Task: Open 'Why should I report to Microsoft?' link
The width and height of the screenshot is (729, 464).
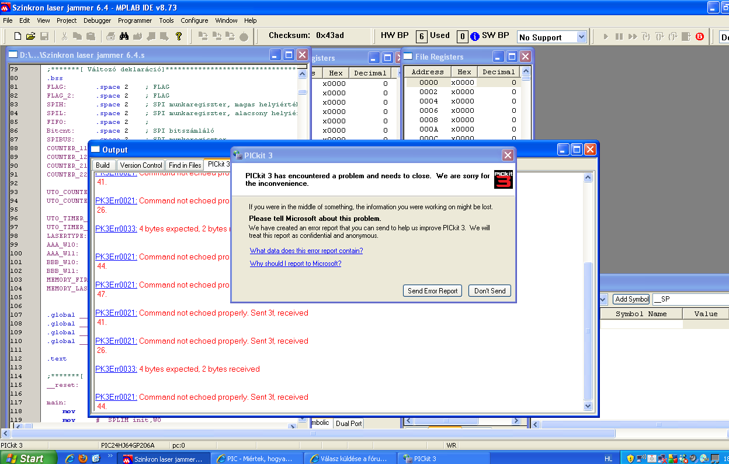Action: pyautogui.click(x=296, y=264)
